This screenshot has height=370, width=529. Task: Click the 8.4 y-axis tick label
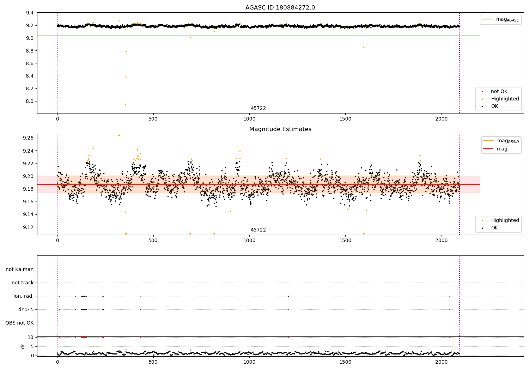pos(30,76)
